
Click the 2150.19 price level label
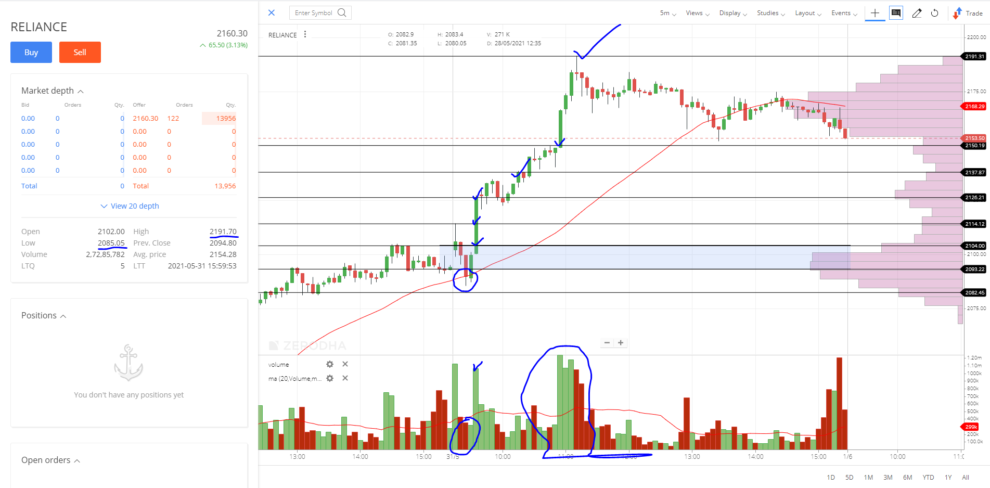[x=973, y=146]
